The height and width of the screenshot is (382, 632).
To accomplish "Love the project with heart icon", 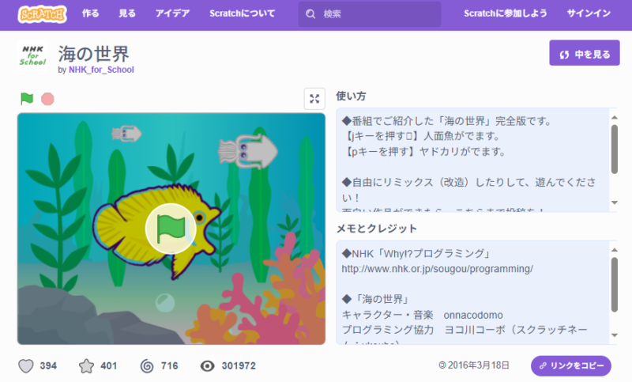I will click(26, 366).
